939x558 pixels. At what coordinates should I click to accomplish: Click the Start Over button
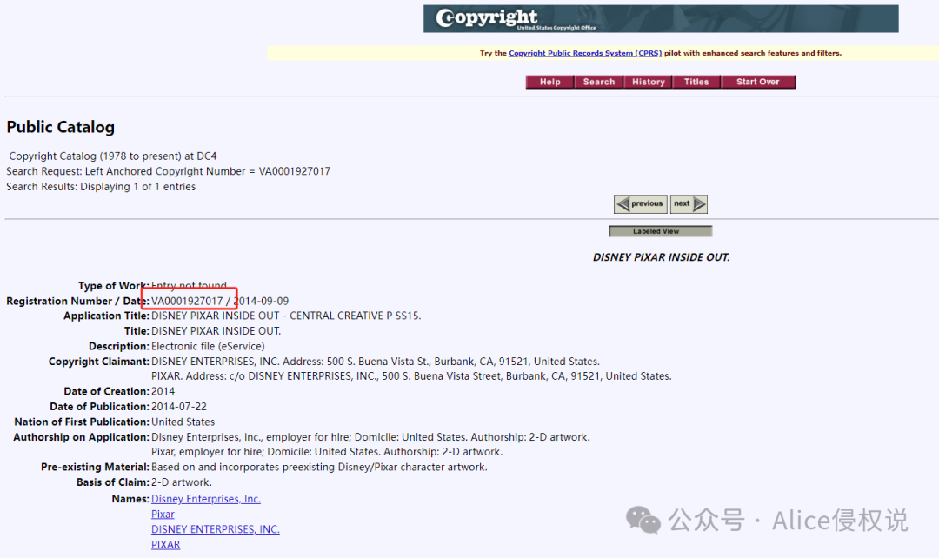758,82
